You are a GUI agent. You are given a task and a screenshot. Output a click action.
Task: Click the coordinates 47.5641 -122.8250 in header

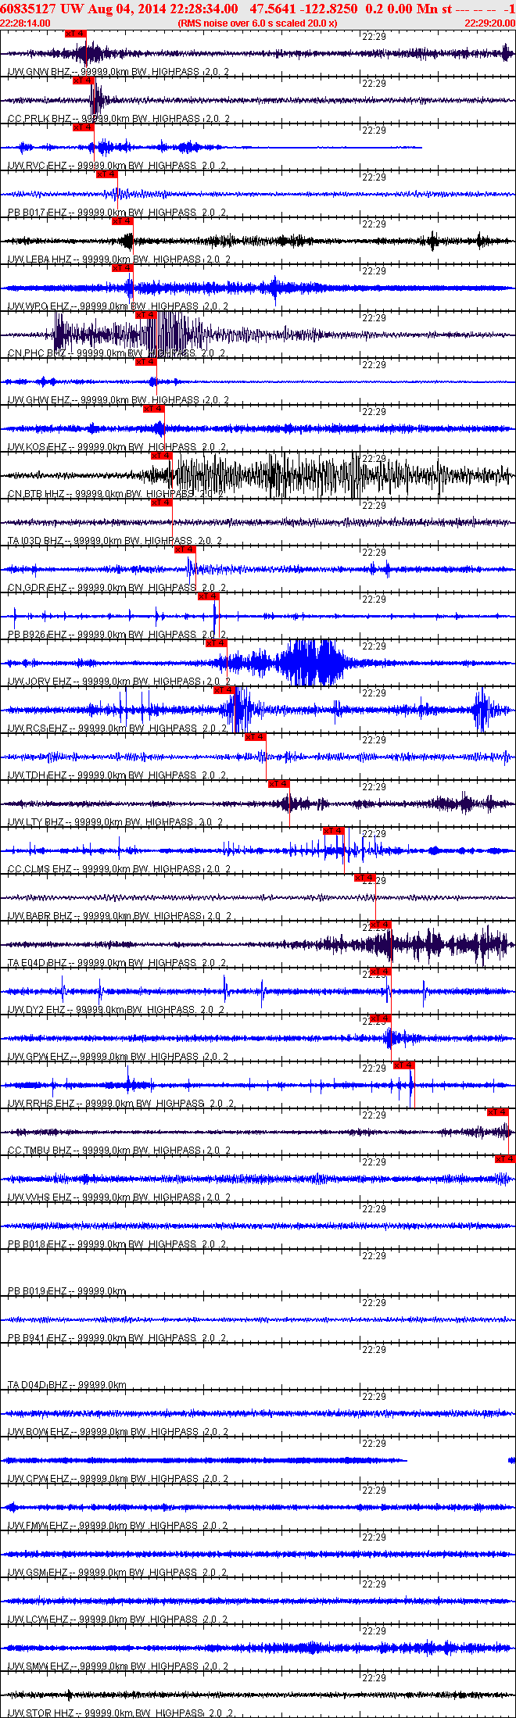pos(303,9)
